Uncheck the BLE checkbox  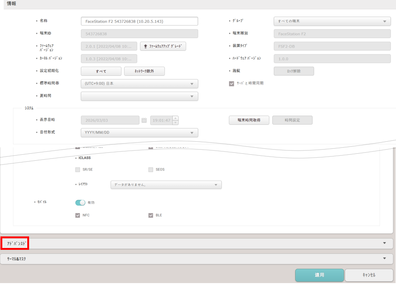151,215
